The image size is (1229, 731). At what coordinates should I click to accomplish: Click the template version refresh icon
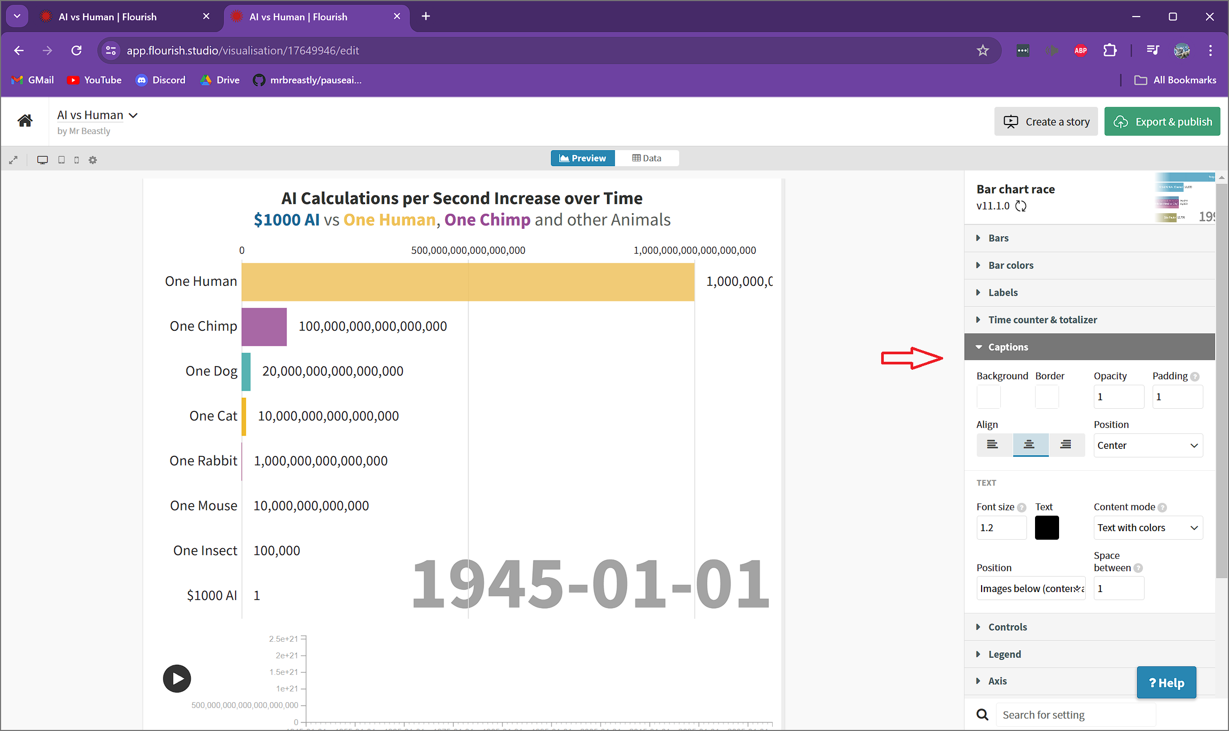(1021, 206)
